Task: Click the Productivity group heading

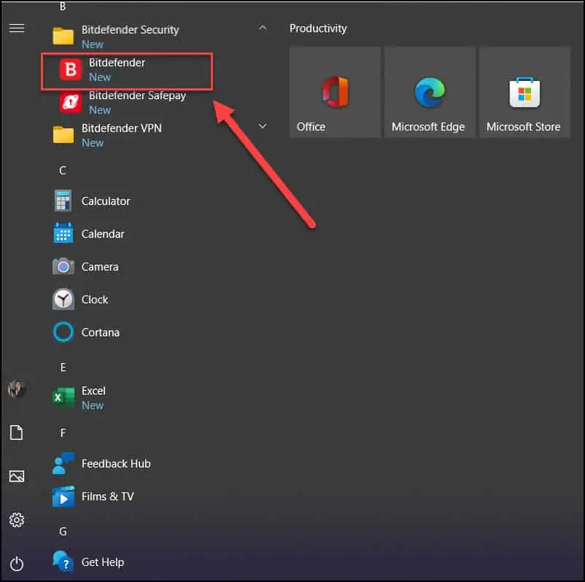Action: point(318,28)
